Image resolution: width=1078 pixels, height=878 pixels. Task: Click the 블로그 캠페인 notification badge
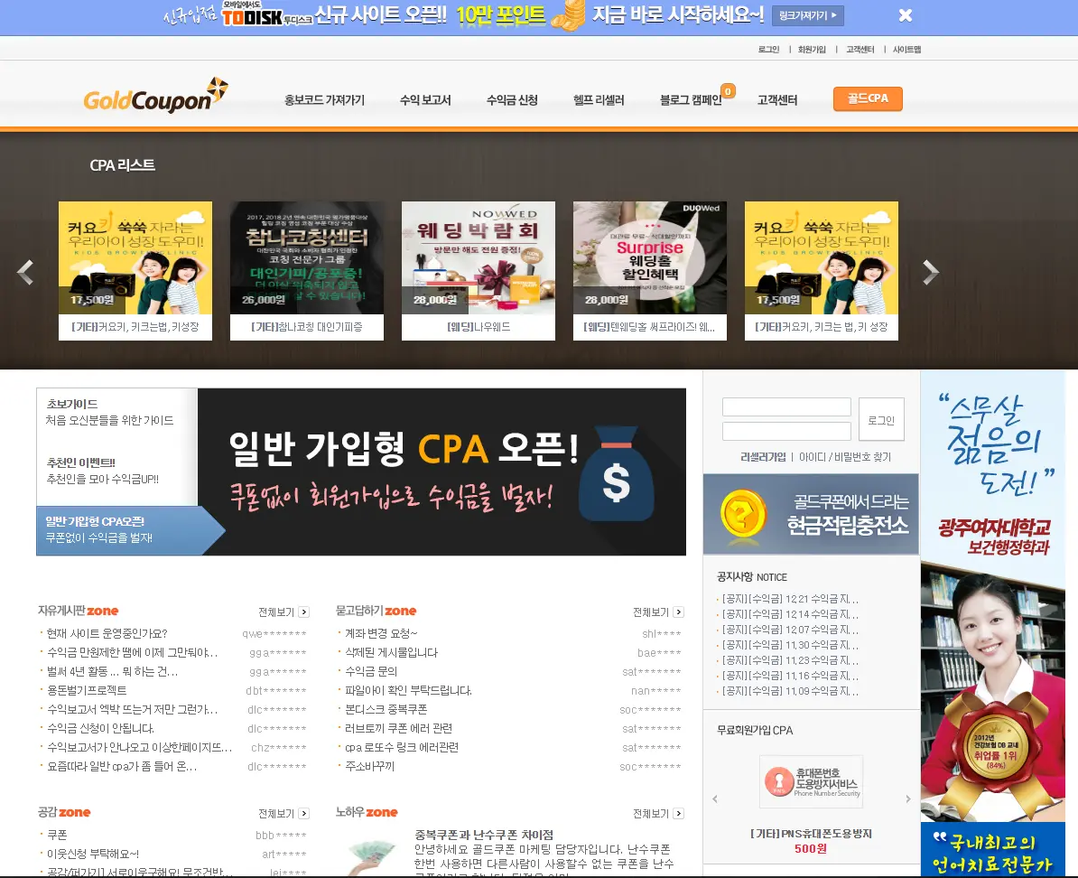tap(728, 90)
